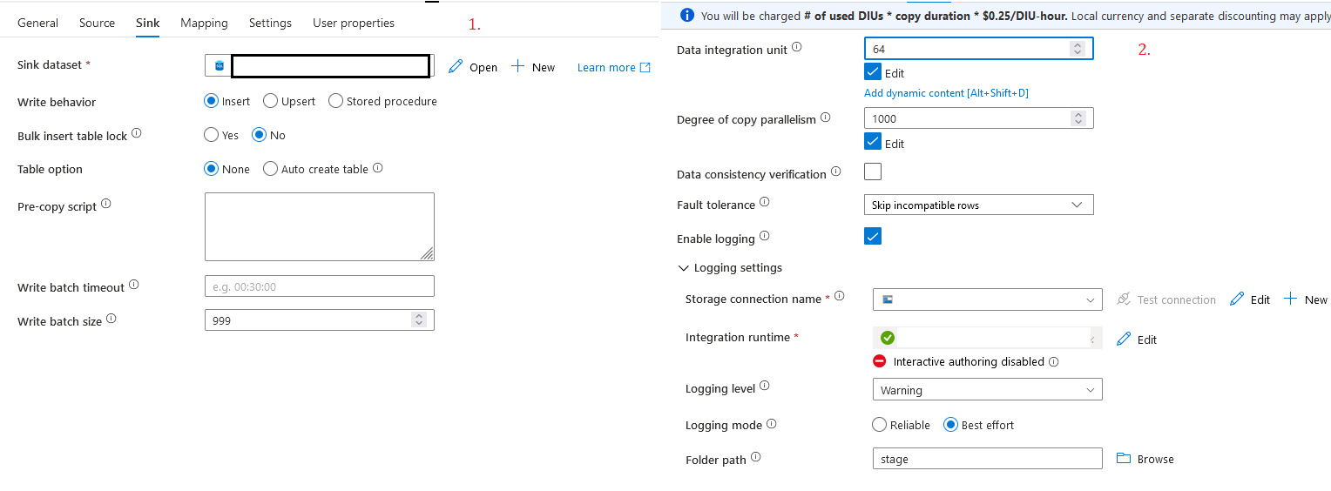Viewport: 1331px width, 491px height.
Task: Enable Data consistency verification checkbox
Action: (x=873, y=172)
